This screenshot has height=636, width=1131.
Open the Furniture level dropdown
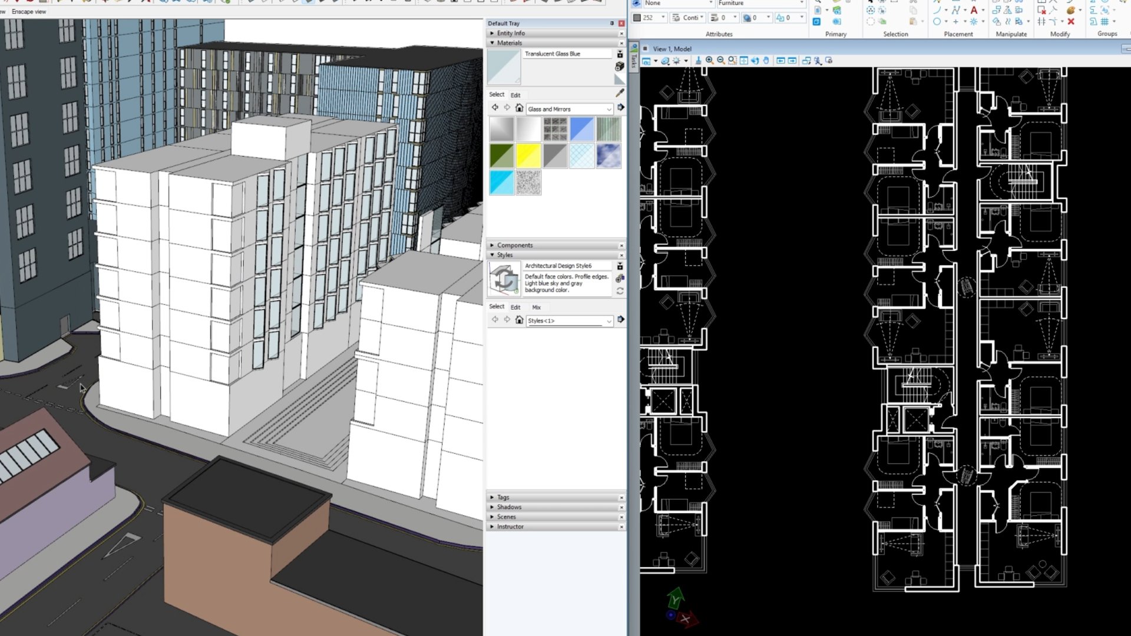(x=801, y=3)
